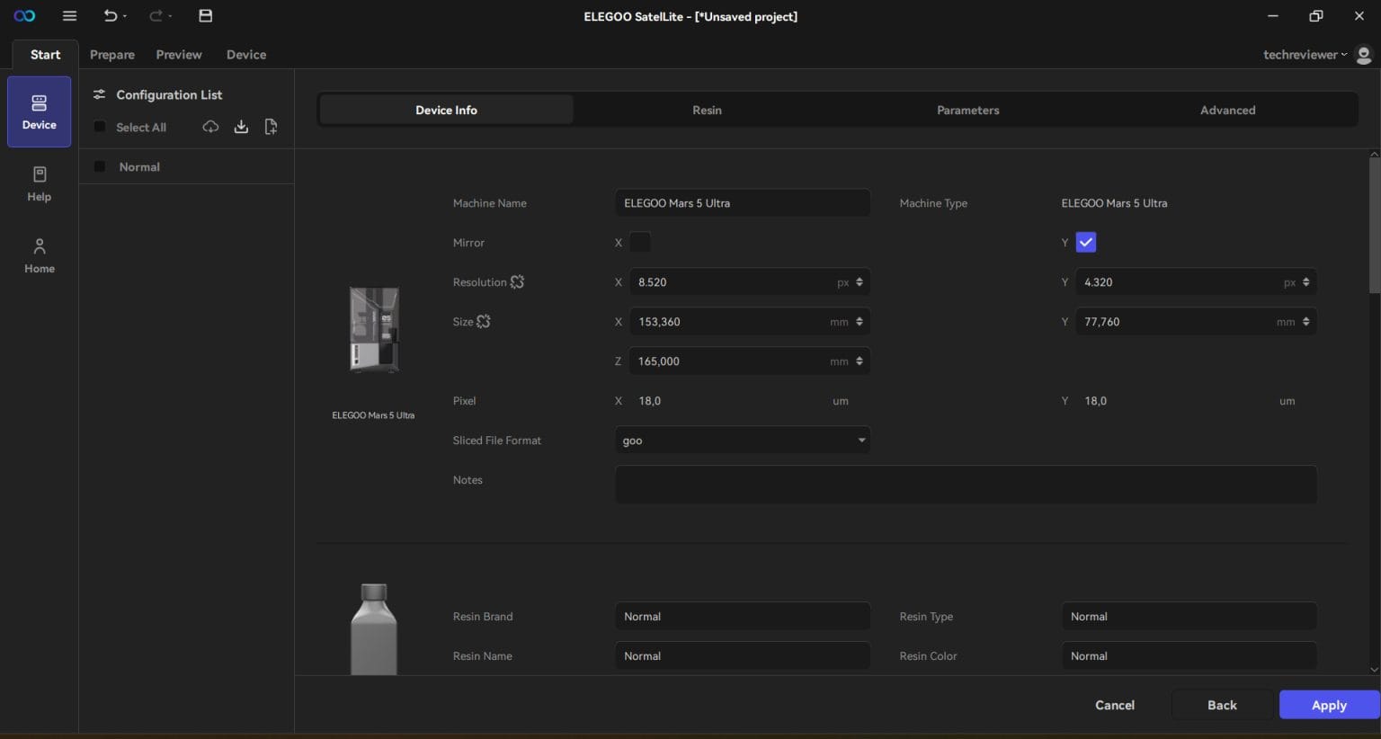Click the export configuration file icon
The height and width of the screenshot is (739, 1381).
271,127
